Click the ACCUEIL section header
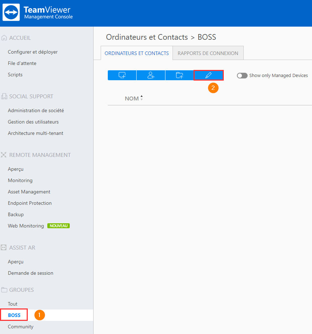 pyautogui.click(x=20, y=38)
